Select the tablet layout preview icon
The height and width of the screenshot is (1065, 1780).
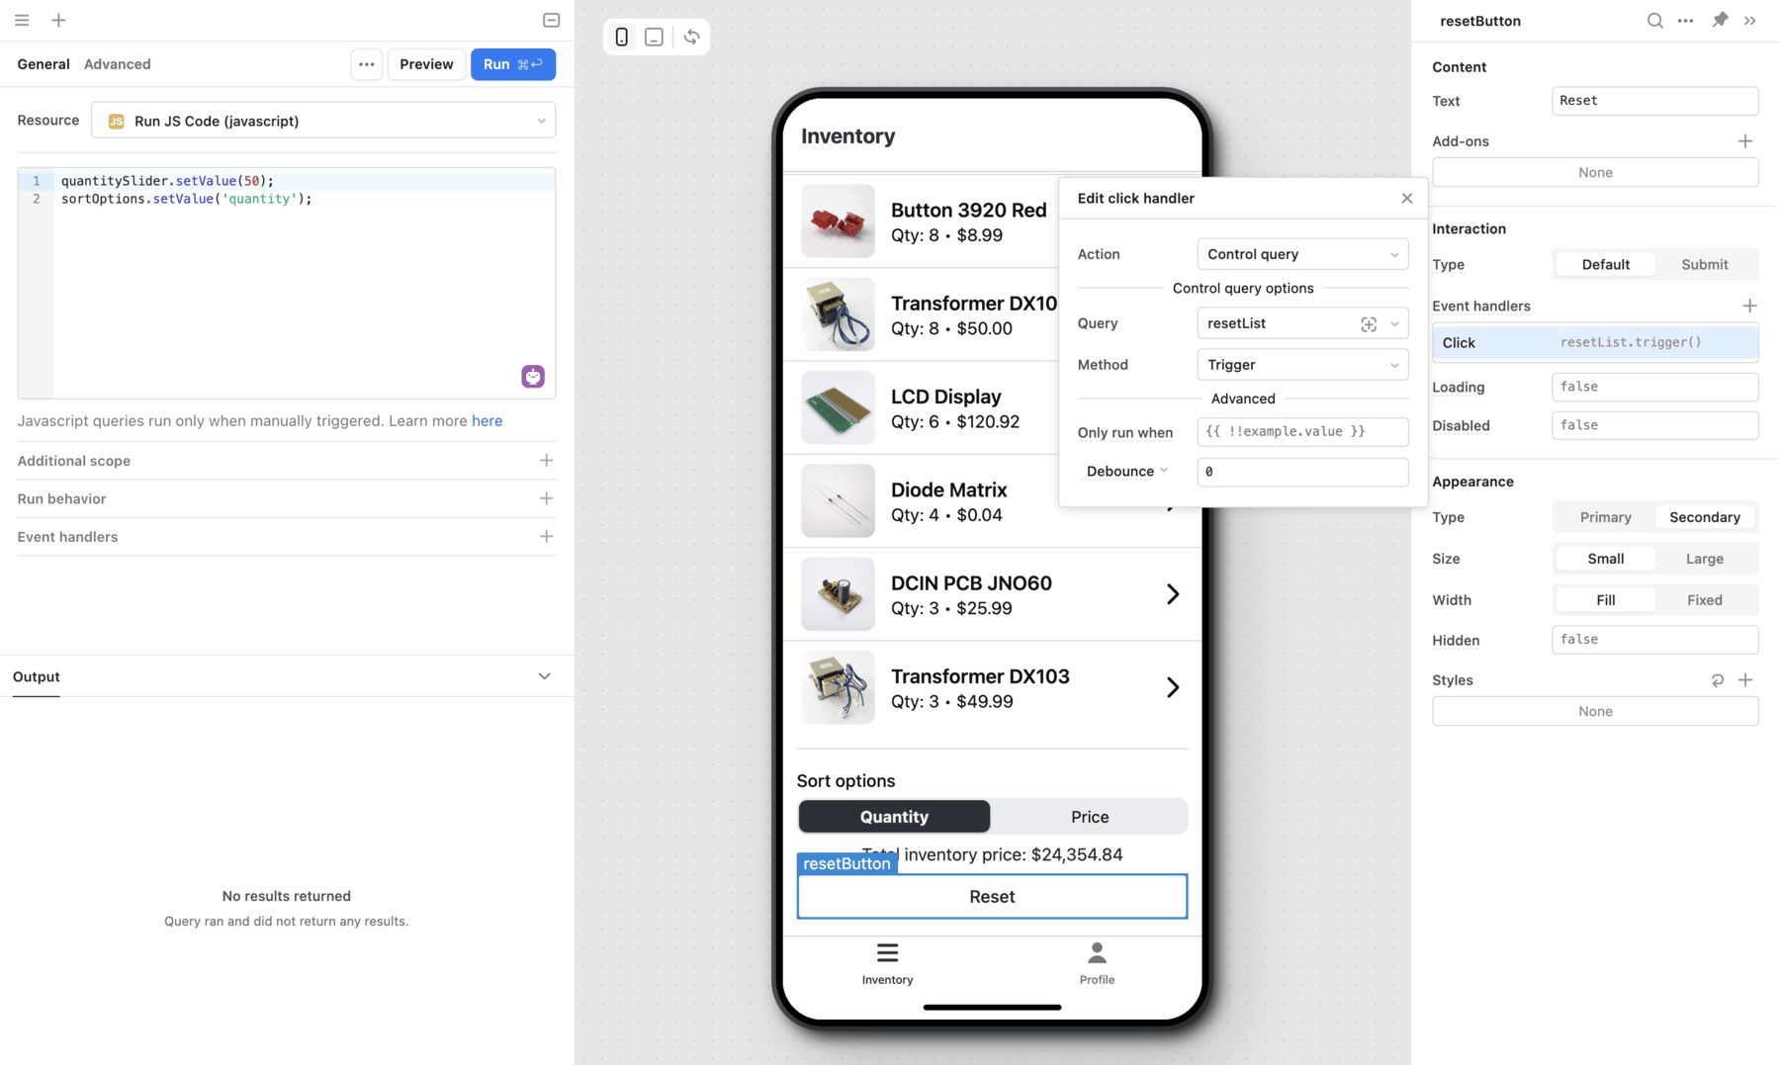pos(654,37)
